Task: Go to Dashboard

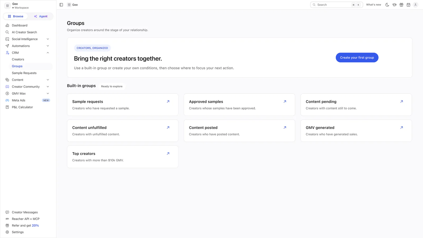Action: 20,25
